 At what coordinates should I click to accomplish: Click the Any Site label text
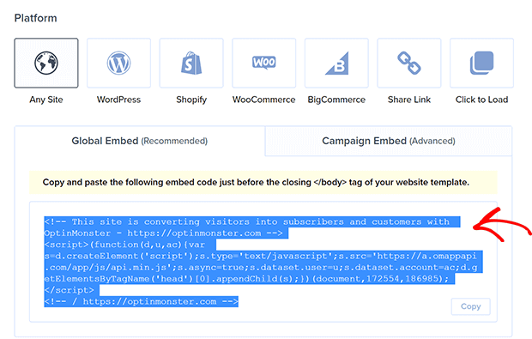[x=46, y=100]
